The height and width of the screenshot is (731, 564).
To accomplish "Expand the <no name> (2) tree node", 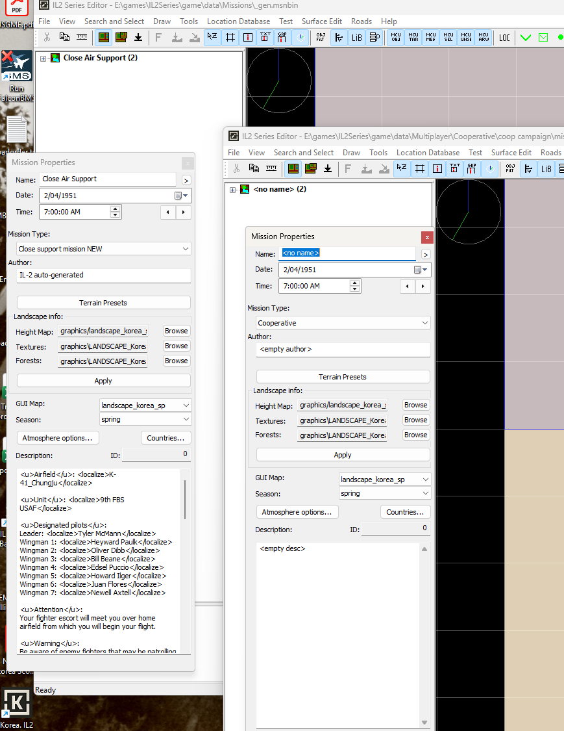I will click(233, 190).
